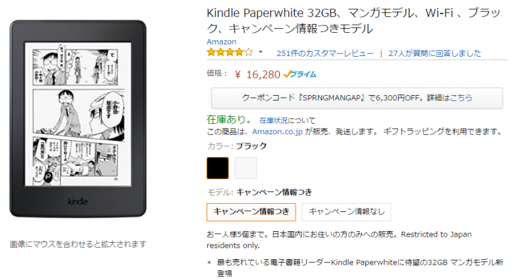Click the star rating icons
The image size is (513, 279).
(230, 53)
